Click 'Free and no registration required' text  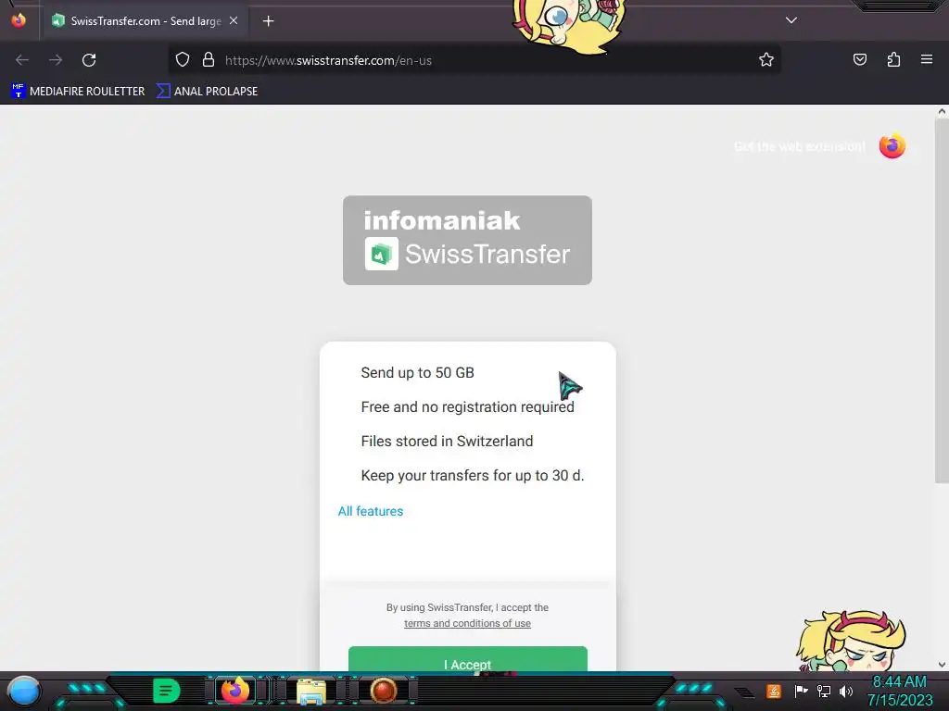(x=467, y=407)
